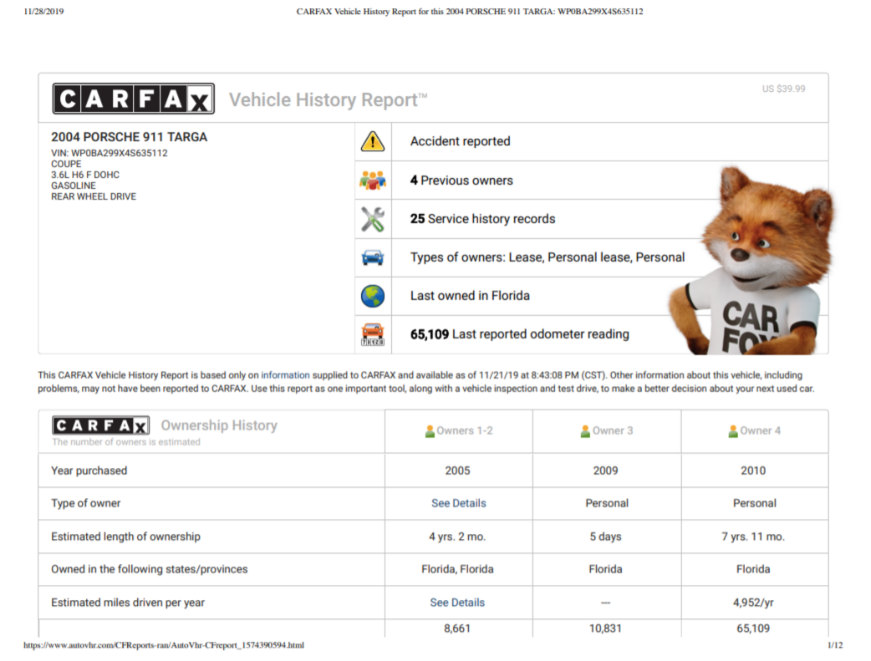The image size is (871, 661).
Task: Click the 'COUPE' body style text
Action: coord(66,164)
